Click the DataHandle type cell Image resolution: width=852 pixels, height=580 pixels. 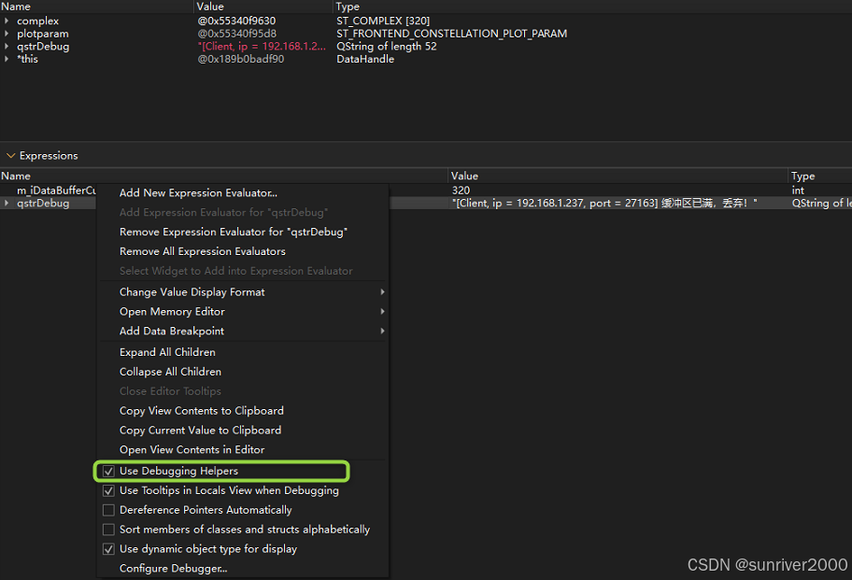[x=365, y=59]
